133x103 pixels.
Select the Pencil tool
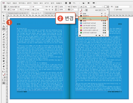[x=4, y=37]
